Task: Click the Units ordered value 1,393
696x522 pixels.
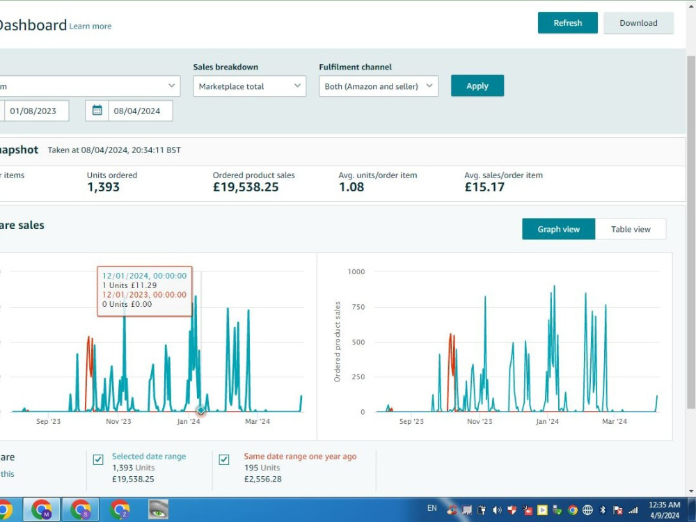Action: click(x=103, y=187)
